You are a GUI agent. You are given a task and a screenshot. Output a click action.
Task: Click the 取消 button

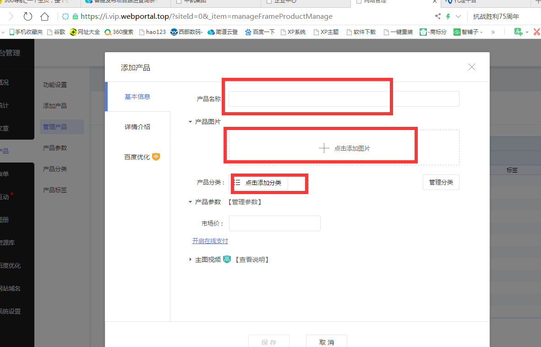point(326,342)
